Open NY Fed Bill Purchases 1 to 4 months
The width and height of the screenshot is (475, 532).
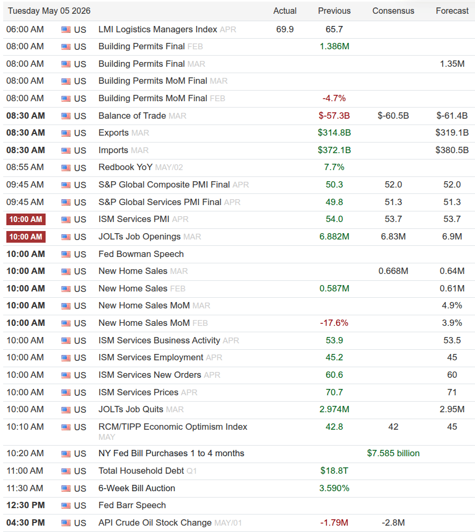point(171,453)
